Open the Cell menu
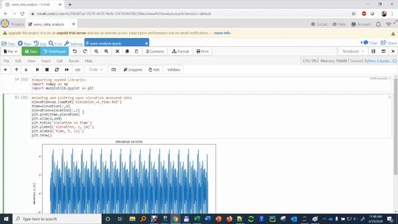This screenshot has width=398, height=224. [60, 61]
